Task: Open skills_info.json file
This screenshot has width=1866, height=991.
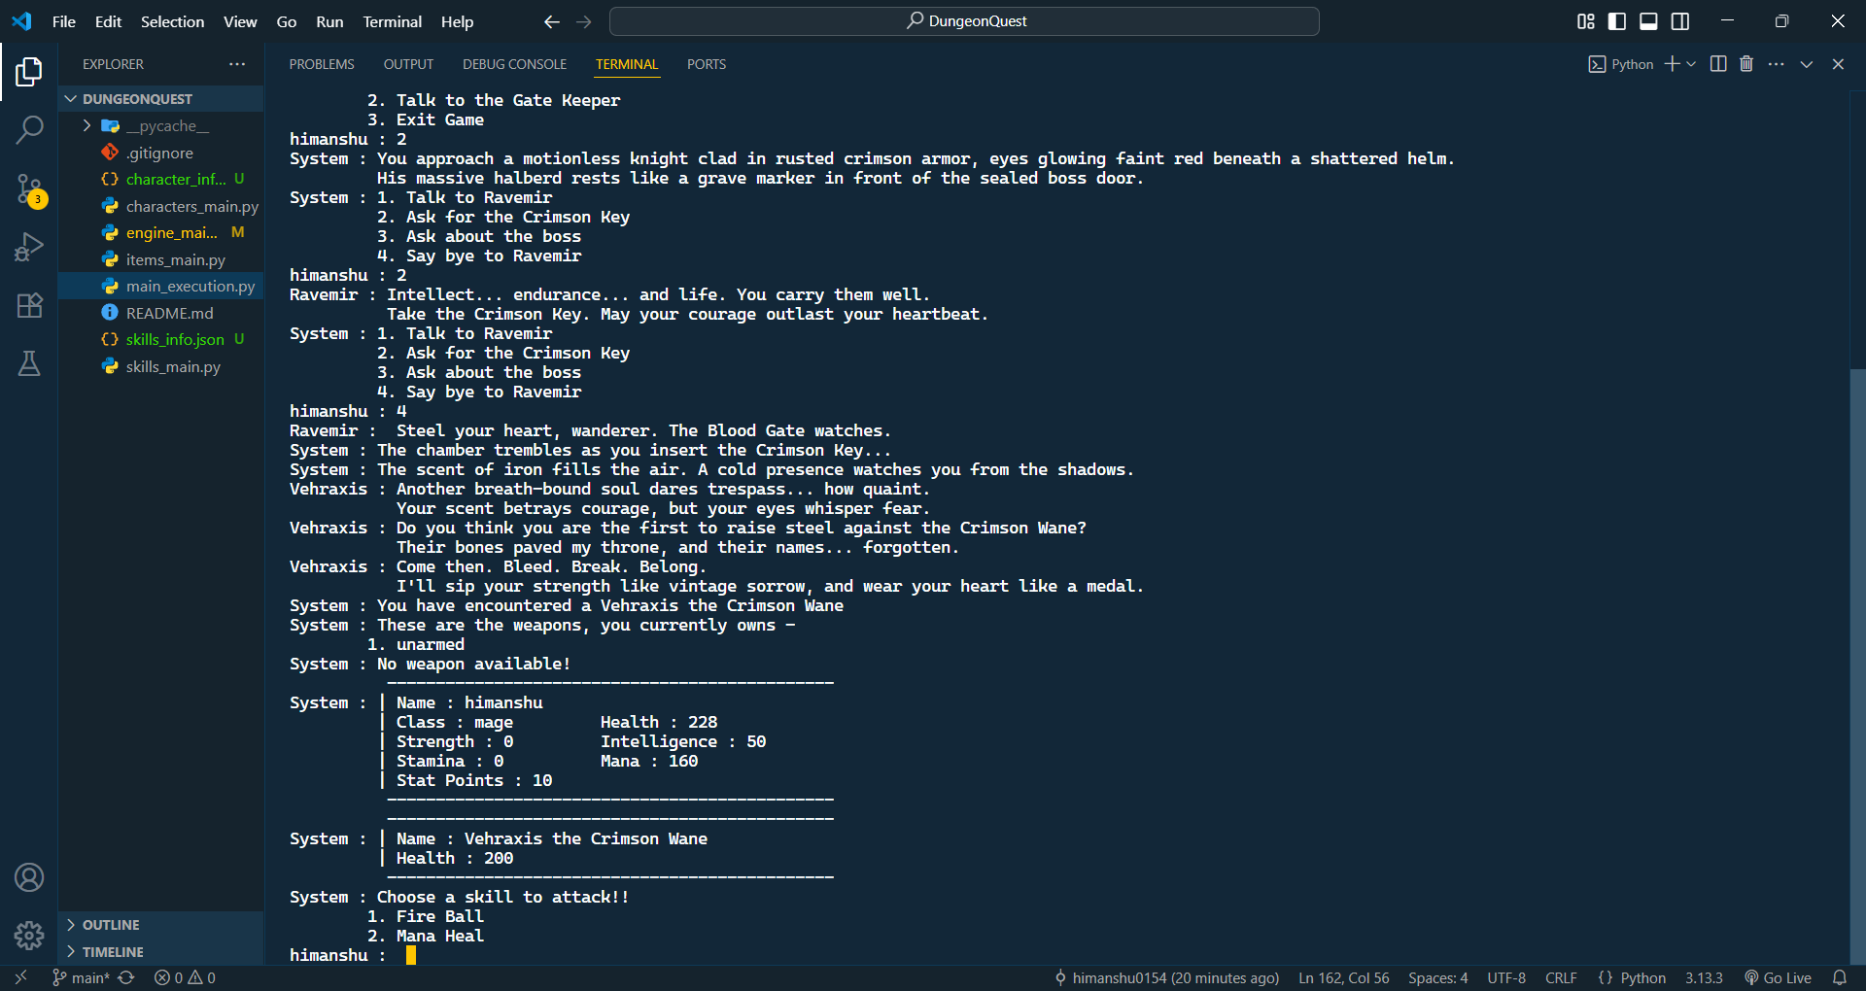Action: coord(161,340)
